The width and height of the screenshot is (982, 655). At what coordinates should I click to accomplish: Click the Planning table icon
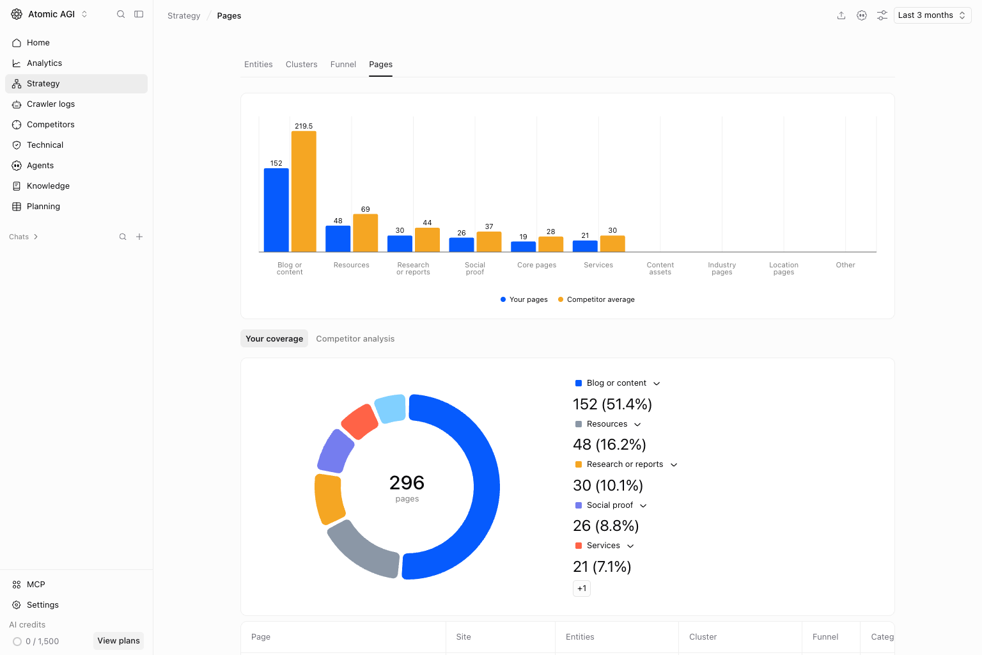(x=17, y=207)
